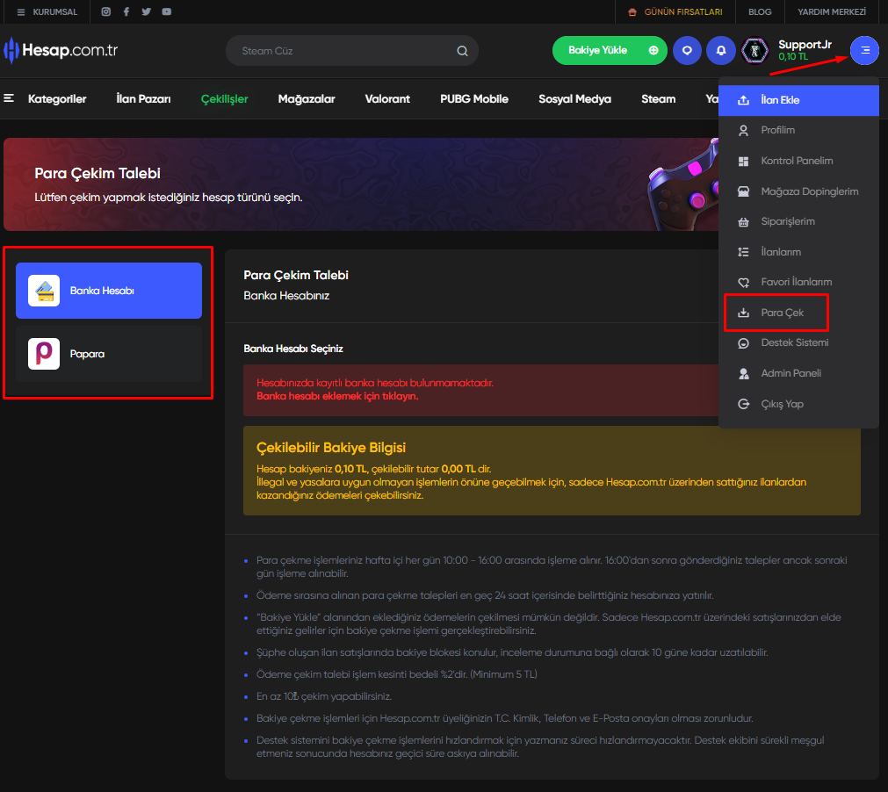This screenshot has width=888, height=792.
Task: Click the 0,10 TL balance under SupportJr
Action: click(793, 56)
